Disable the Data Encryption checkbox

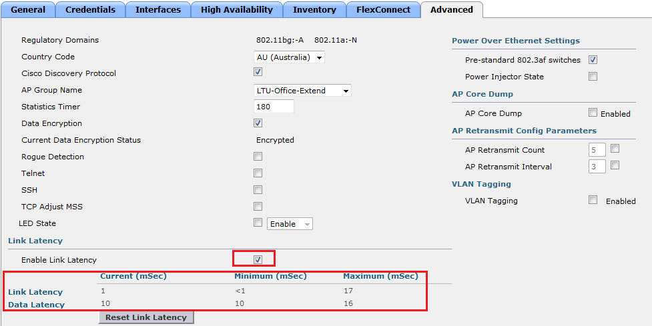[x=258, y=123]
